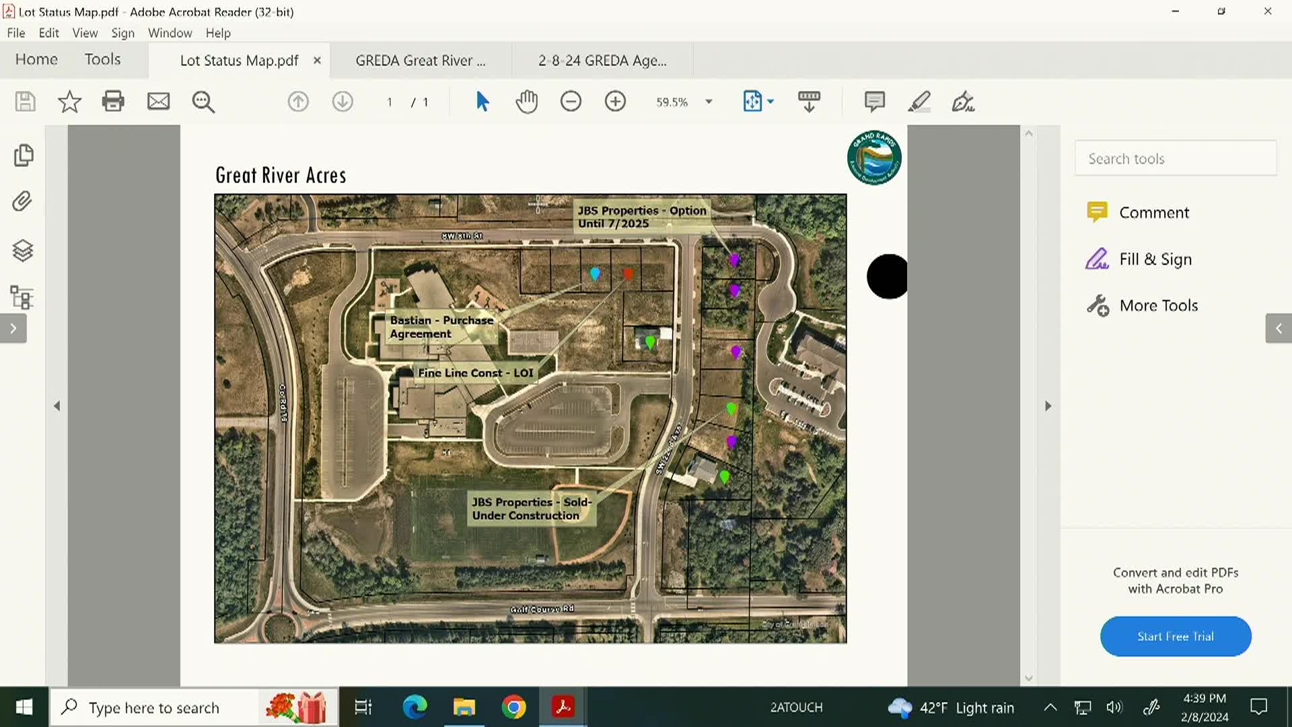Click the Grand Rapids logo in document
Image resolution: width=1292 pixels, height=727 pixels.
point(874,158)
